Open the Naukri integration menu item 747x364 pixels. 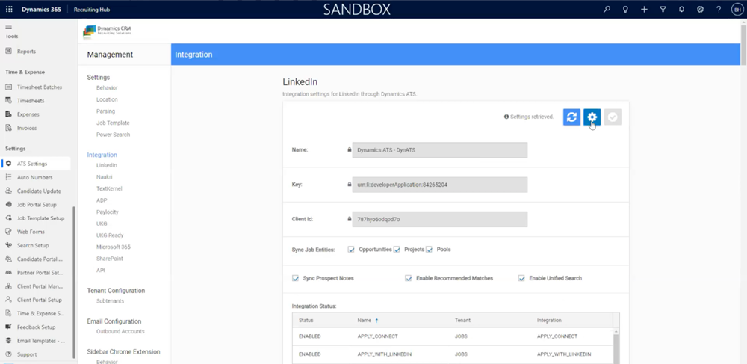click(x=105, y=176)
